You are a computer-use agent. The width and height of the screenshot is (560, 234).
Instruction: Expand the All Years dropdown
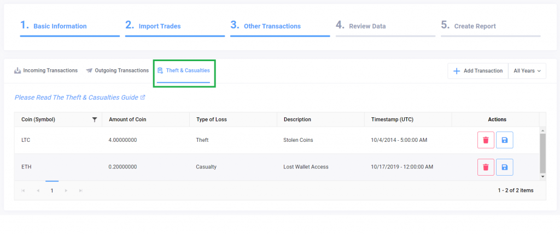tap(527, 71)
